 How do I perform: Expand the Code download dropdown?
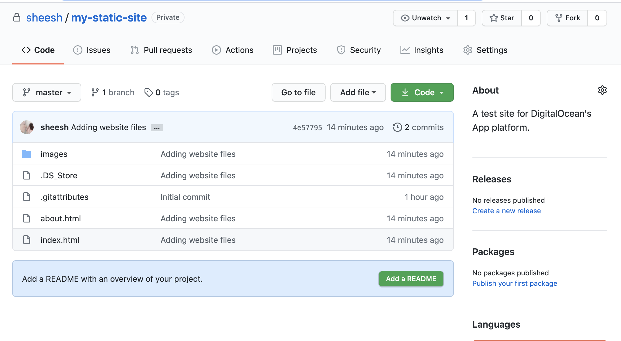[x=421, y=92]
